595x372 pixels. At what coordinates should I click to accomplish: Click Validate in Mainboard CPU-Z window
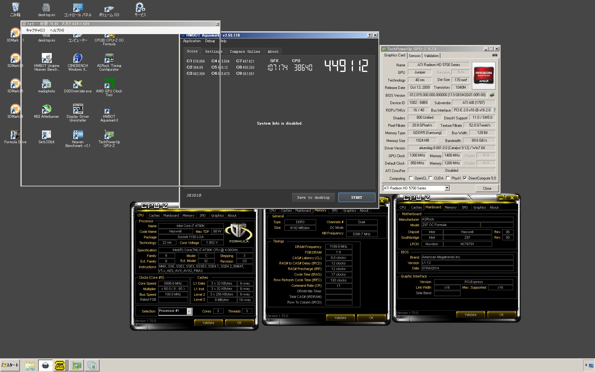pyautogui.click(x=470, y=315)
